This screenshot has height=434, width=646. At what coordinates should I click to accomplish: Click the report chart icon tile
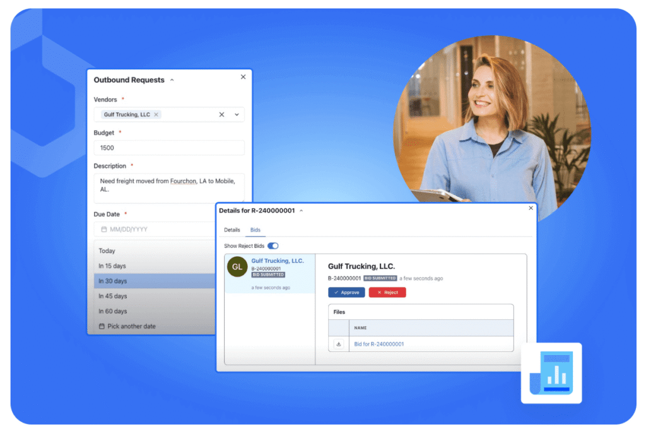pos(551,373)
